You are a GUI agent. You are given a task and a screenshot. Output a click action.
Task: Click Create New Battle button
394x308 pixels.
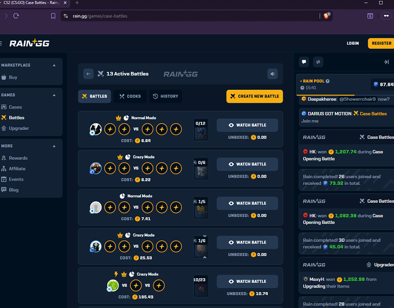pos(254,97)
